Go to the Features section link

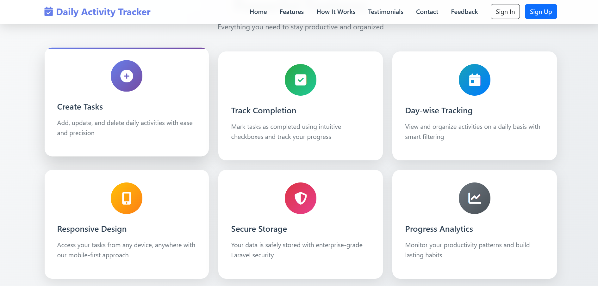pyautogui.click(x=292, y=12)
